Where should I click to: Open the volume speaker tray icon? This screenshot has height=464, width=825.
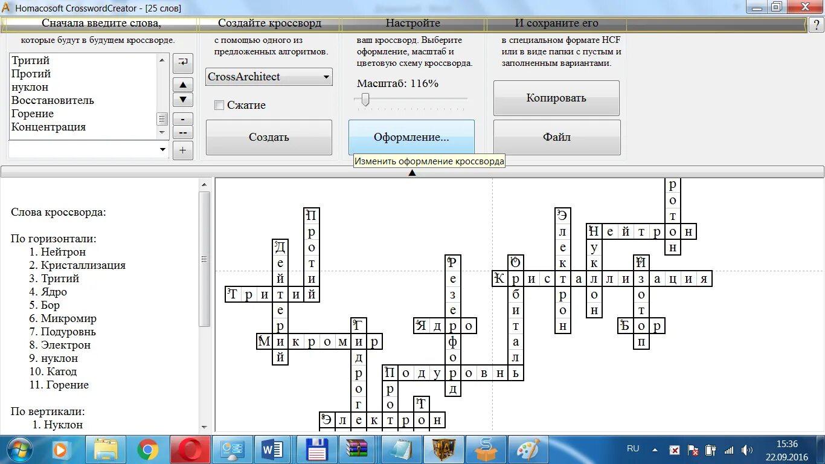tap(747, 450)
